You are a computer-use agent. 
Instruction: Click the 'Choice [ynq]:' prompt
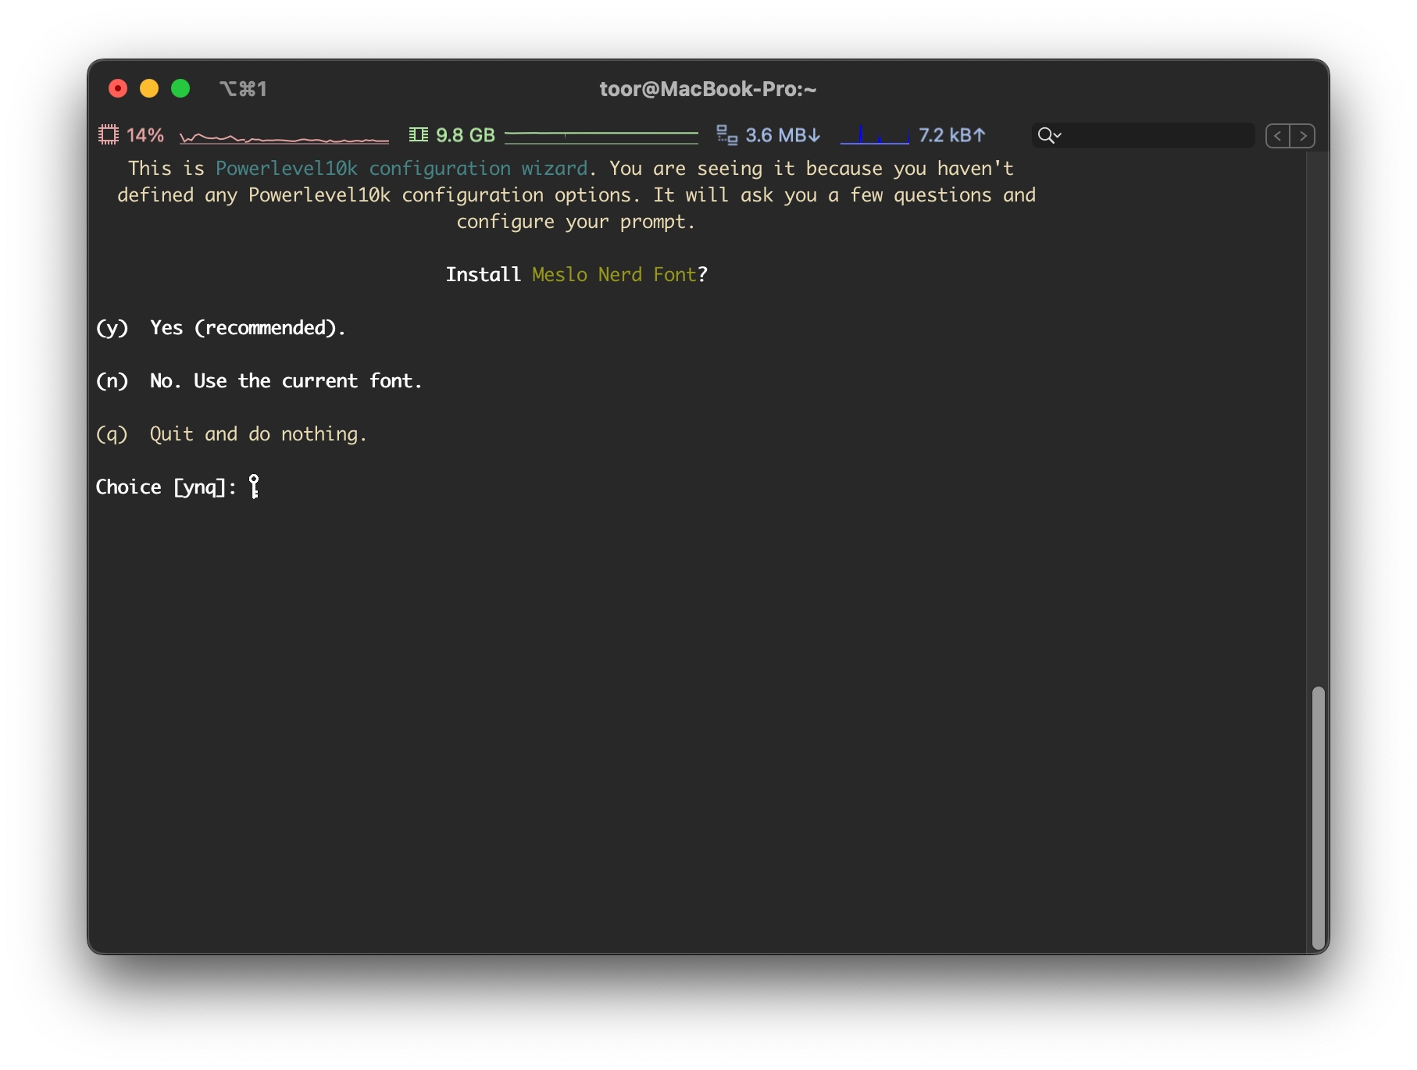point(166,487)
